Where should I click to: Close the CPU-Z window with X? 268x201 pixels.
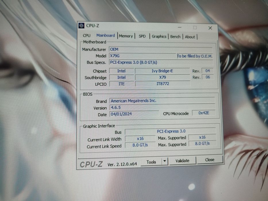coord(210,28)
